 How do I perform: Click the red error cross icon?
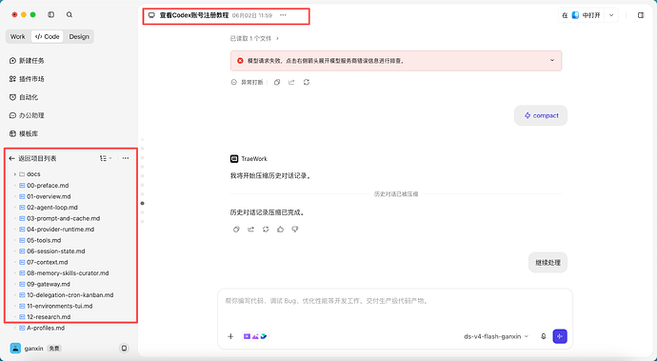[x=240, y=61]
